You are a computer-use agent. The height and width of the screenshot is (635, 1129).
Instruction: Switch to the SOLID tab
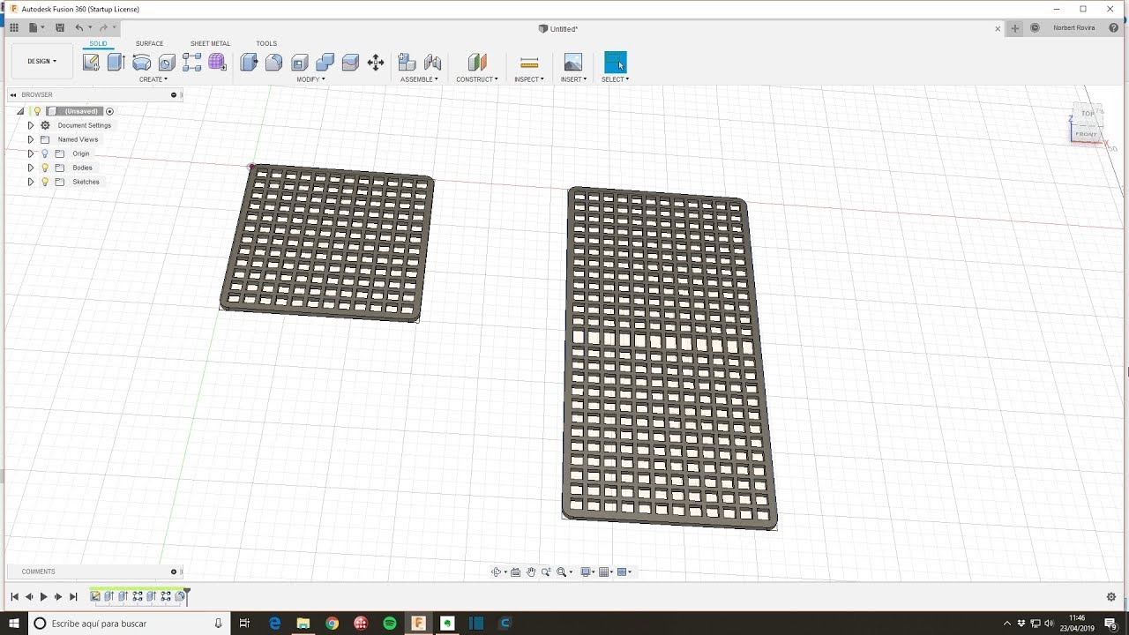(98, 43)
